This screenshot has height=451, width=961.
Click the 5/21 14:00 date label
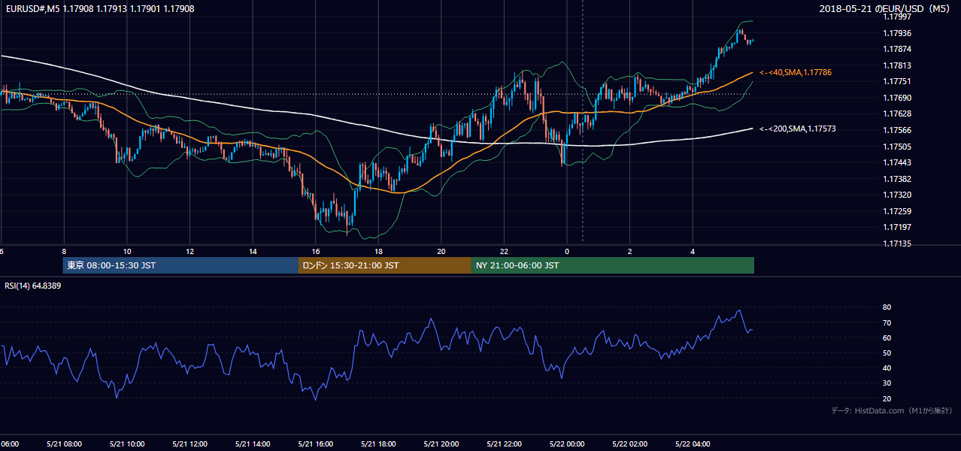(253, 443)
